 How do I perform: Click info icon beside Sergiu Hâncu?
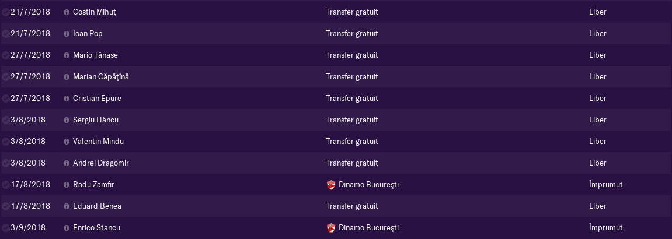pos(67,120)
